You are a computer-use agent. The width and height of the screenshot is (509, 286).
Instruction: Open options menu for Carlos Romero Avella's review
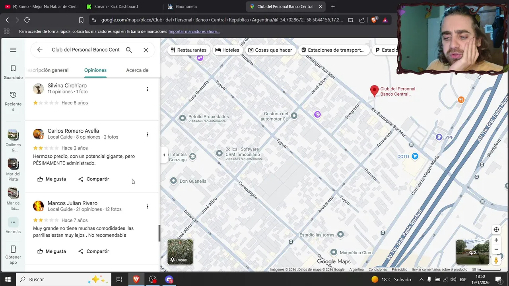point(148,134)
